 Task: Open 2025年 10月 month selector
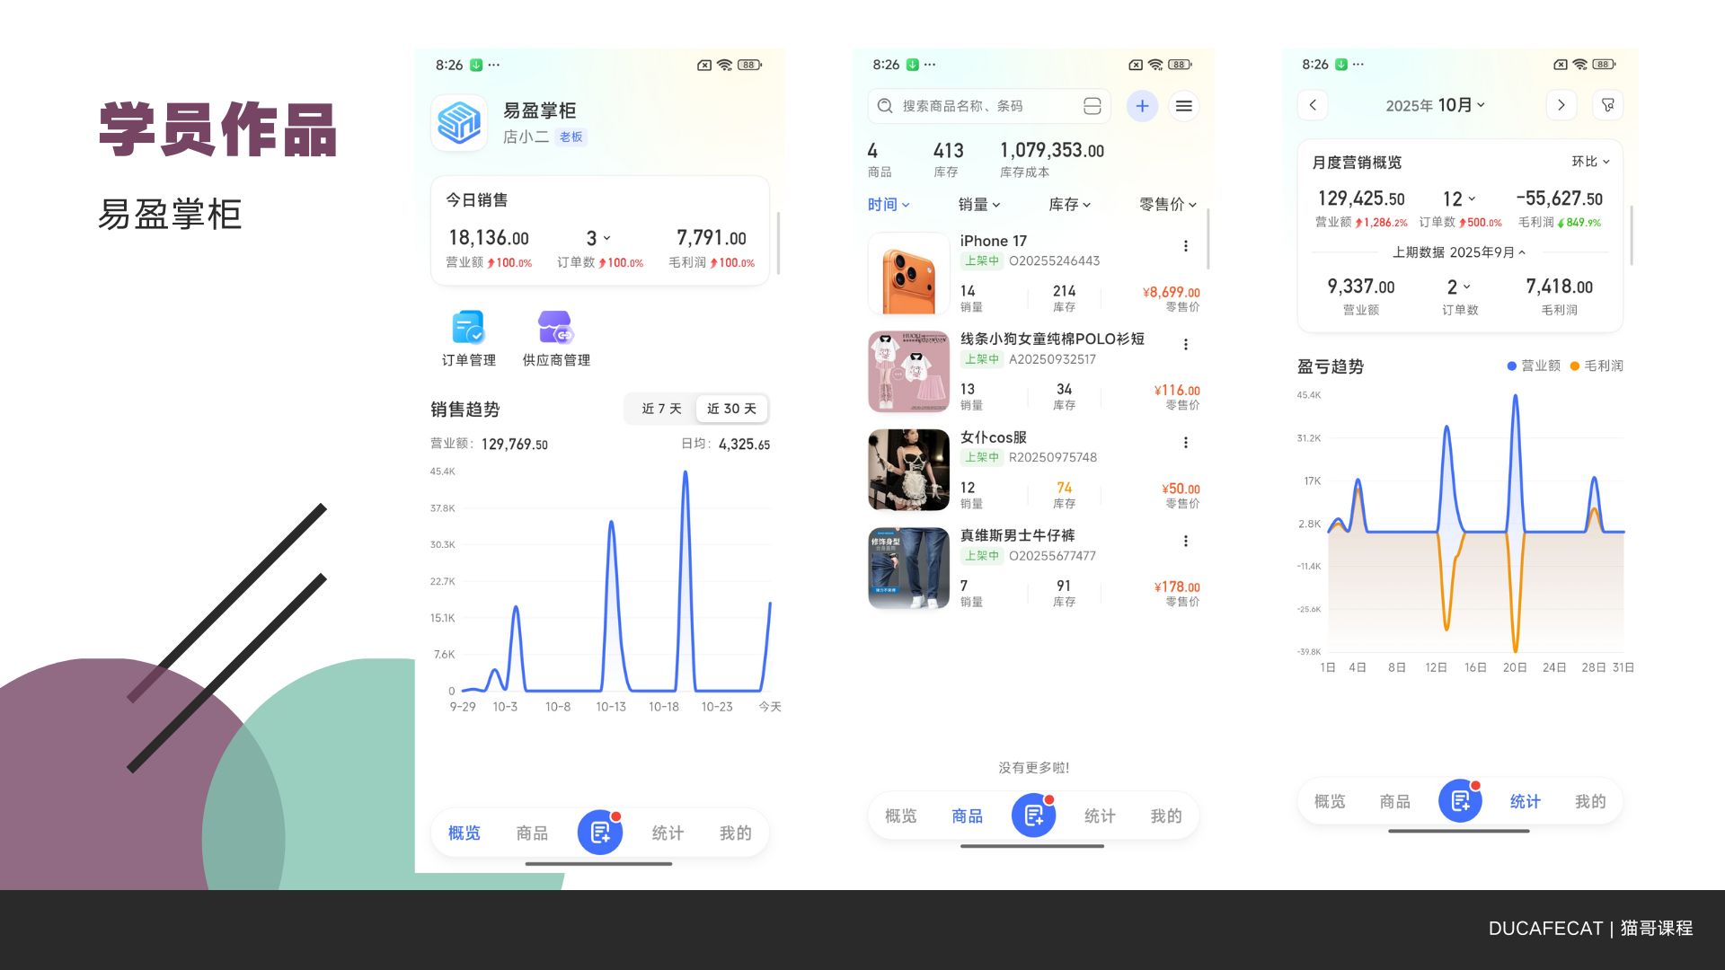[x=1436, y=105]
